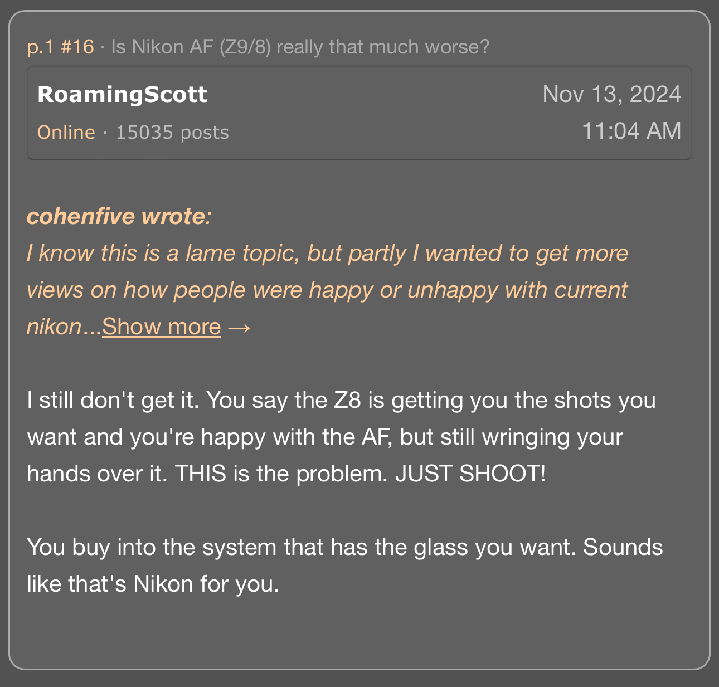The width and height of the screenshot is (719, 687).
Task: Click the Nov 13, 2024 post date
Action: [611, 94]
